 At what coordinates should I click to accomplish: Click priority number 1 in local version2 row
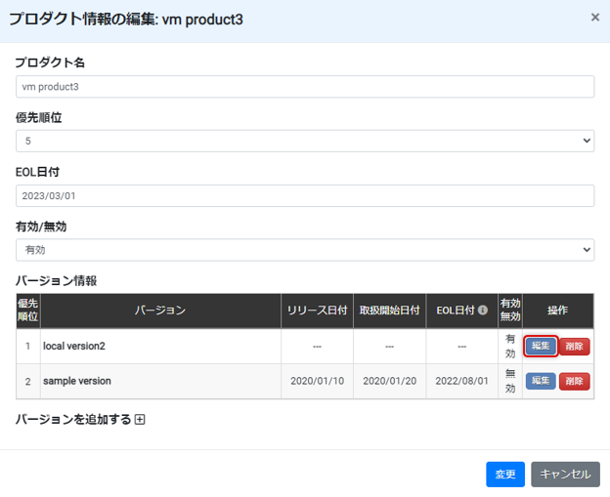coord(28,347)
